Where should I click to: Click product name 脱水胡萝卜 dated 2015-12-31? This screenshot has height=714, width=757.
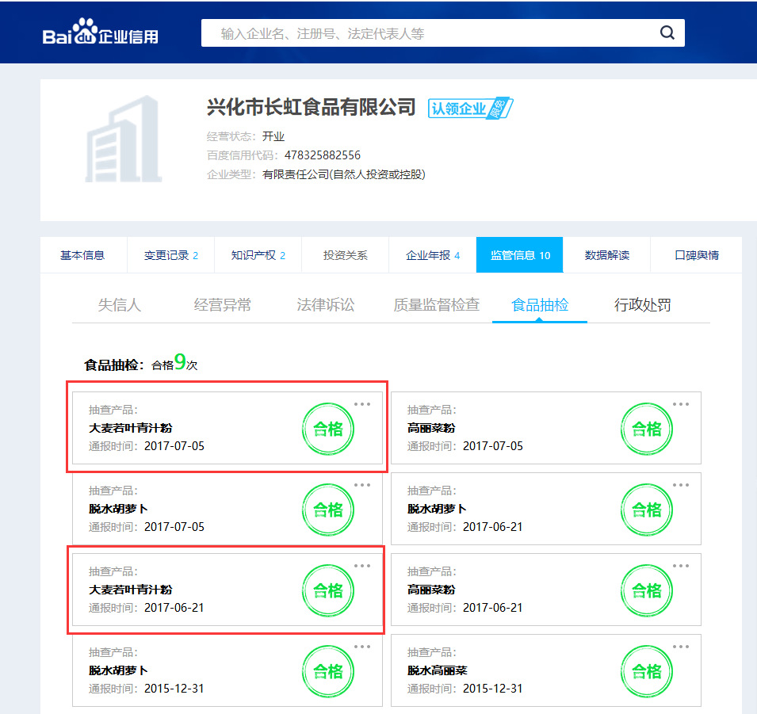click(118, 670)
